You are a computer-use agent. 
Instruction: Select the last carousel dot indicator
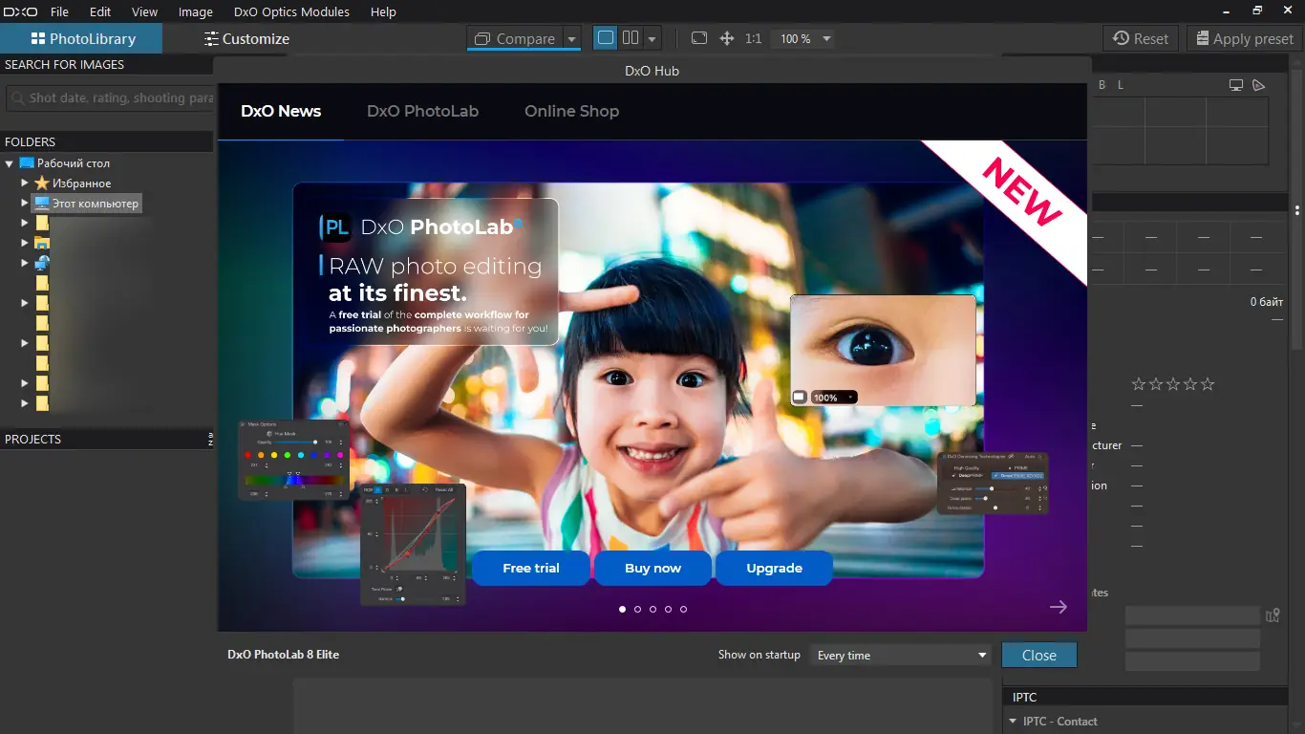coord(683,609)
